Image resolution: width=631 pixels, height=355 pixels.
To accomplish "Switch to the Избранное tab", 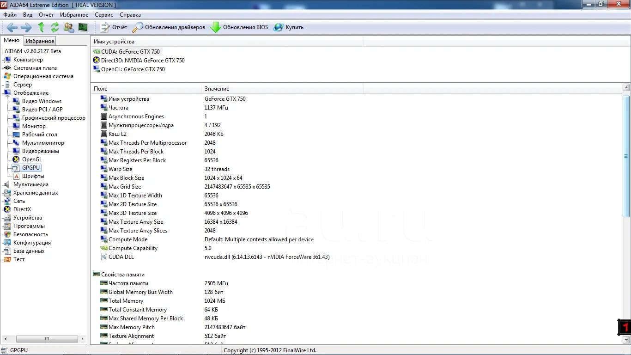I will coord(40,41).
